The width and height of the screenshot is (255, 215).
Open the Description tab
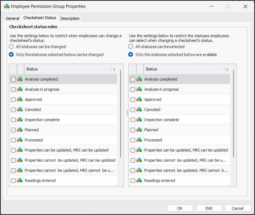70,18
